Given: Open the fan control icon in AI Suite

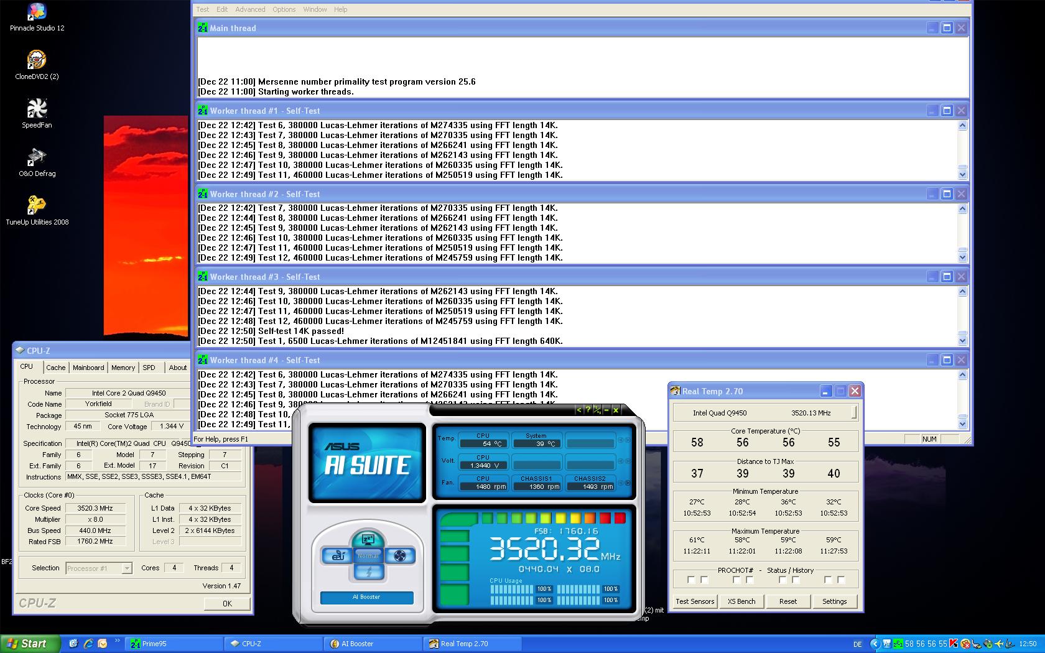Looking at the screenshot, I should 400,555.
